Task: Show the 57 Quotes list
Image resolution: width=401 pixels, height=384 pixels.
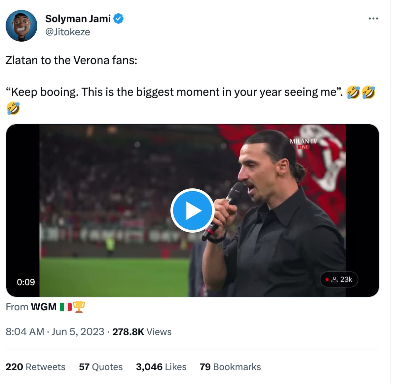Action: click(101, 367)
